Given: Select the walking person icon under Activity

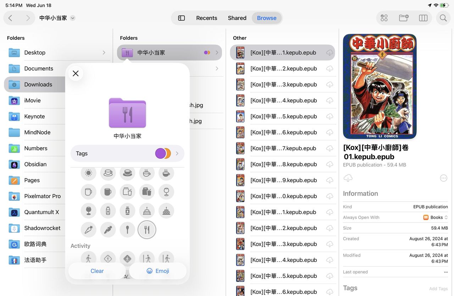Looking at the screenshot, I should (x=88, y=258).
